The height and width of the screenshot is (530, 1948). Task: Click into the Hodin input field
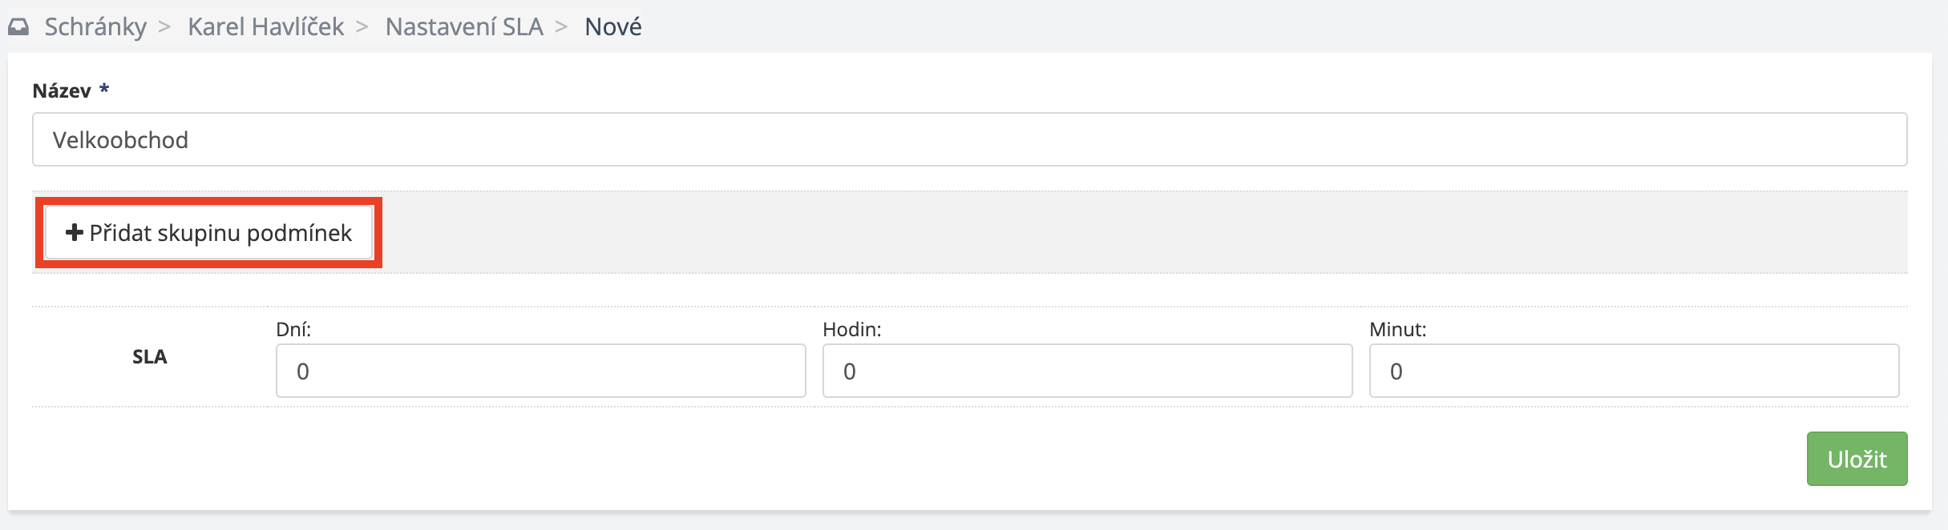point(1087,371)
